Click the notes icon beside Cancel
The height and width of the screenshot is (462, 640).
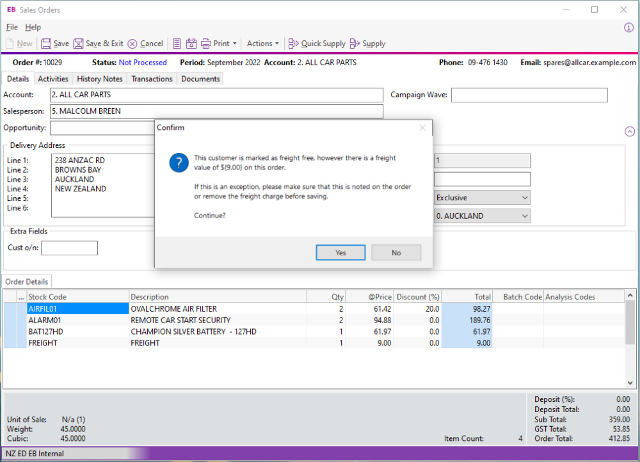tap(177, 44)
